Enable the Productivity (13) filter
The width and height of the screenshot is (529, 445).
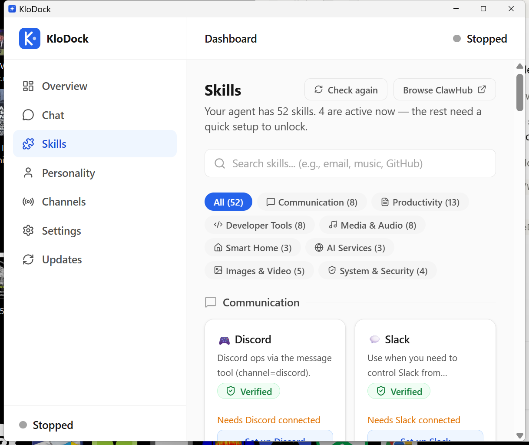[x=420, y=202]
